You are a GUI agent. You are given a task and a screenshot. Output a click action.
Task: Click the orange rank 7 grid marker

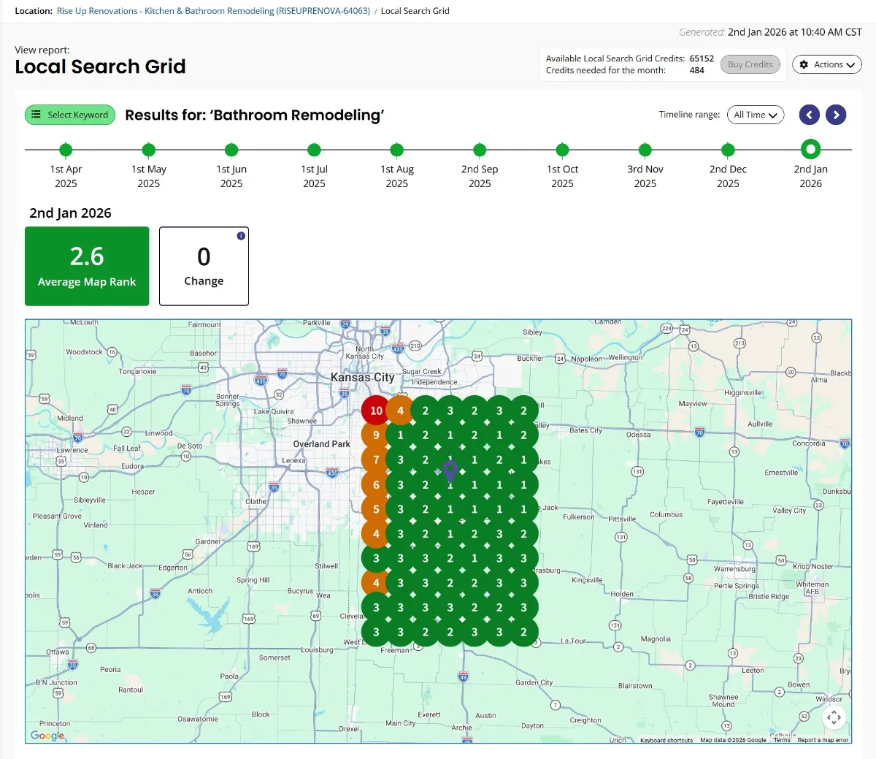coord(376,460)
